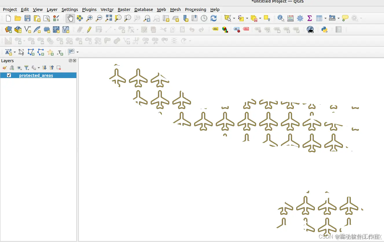Open Filter Legend by Expression dropdown arrow
Image resolution: width=384 pixels, height=242 pixels.
point(39,68)
